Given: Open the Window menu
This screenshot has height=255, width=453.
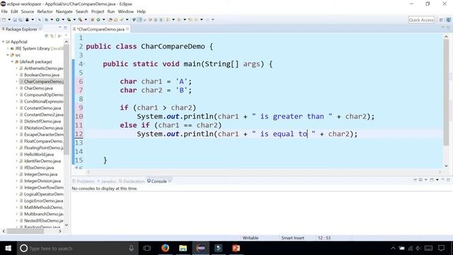Looking at the screenshot, I should pos(126,11).
